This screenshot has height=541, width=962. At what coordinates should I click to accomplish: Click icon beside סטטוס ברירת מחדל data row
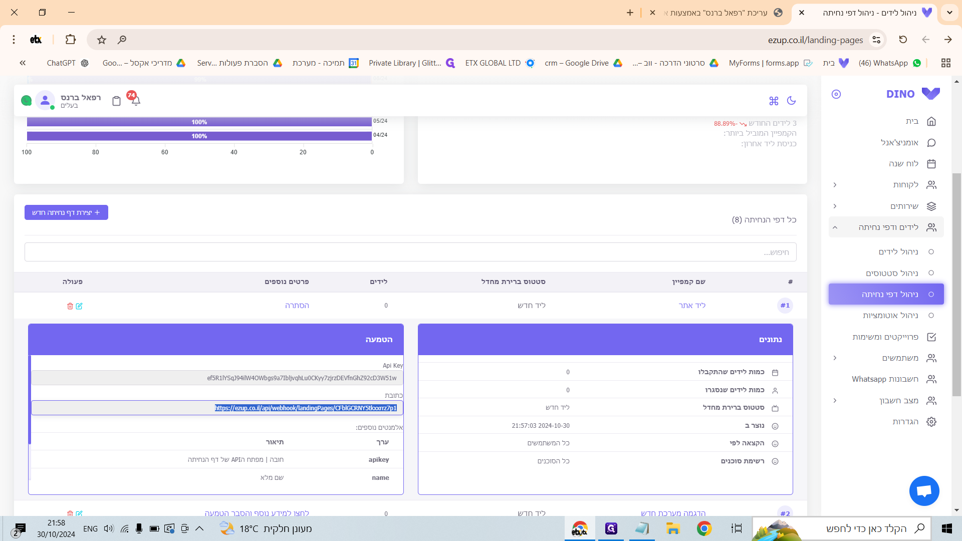coord(775,408)
